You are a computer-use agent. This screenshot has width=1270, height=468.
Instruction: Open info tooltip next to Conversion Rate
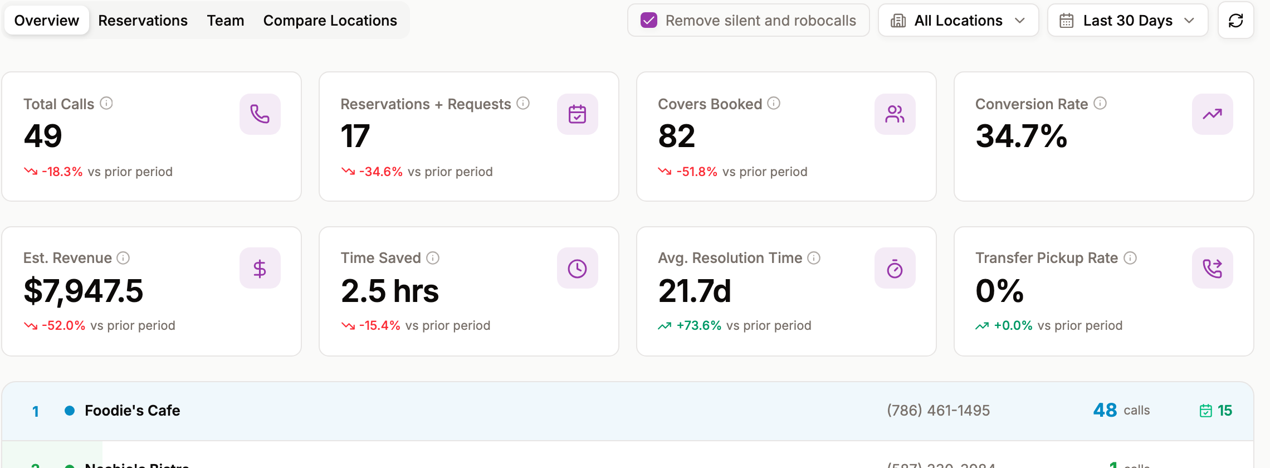coord(1100,104)
